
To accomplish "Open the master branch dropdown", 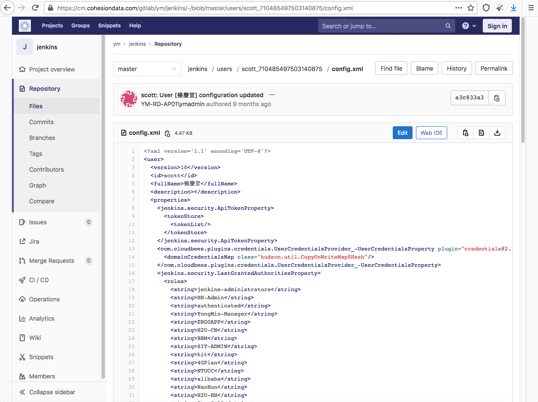I will (147, 69).
